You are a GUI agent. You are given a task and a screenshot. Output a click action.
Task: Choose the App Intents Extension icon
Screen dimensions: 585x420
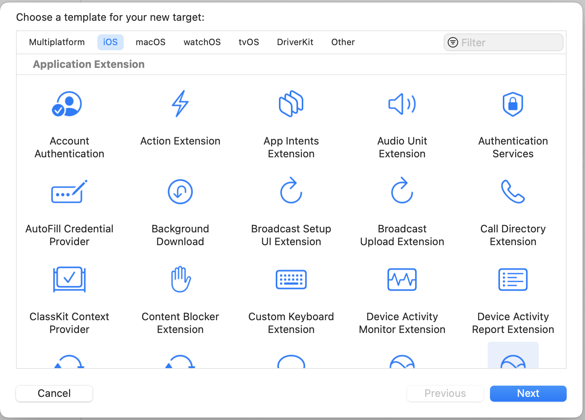click(x=291, y=104)
